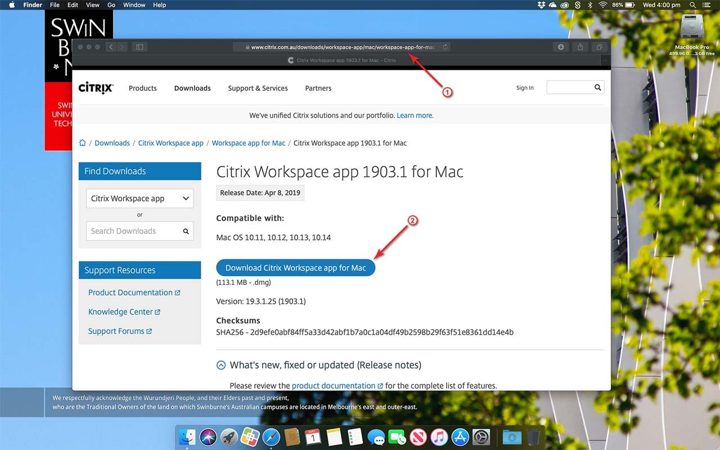Reload the page with the refresh icon
This screenshot has height=450, width=720.
445,47
